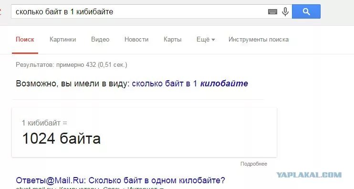Switch to the Видео tab

click(x=100, y=40)
